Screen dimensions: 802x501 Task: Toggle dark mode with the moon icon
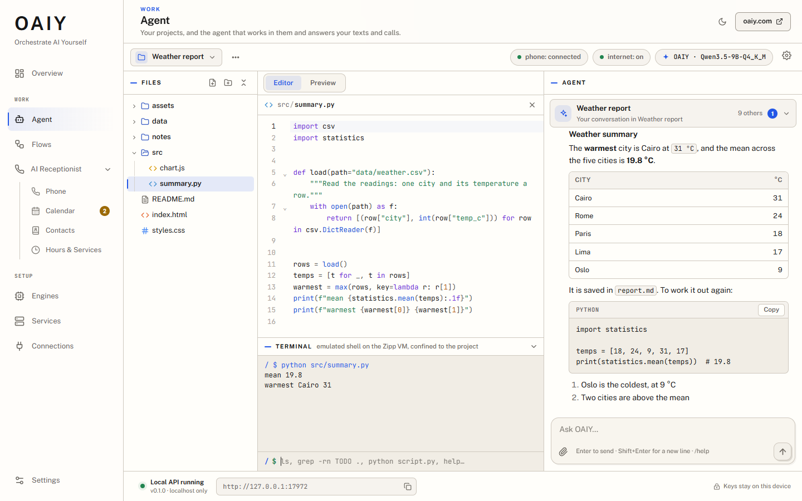click(722, 22)
